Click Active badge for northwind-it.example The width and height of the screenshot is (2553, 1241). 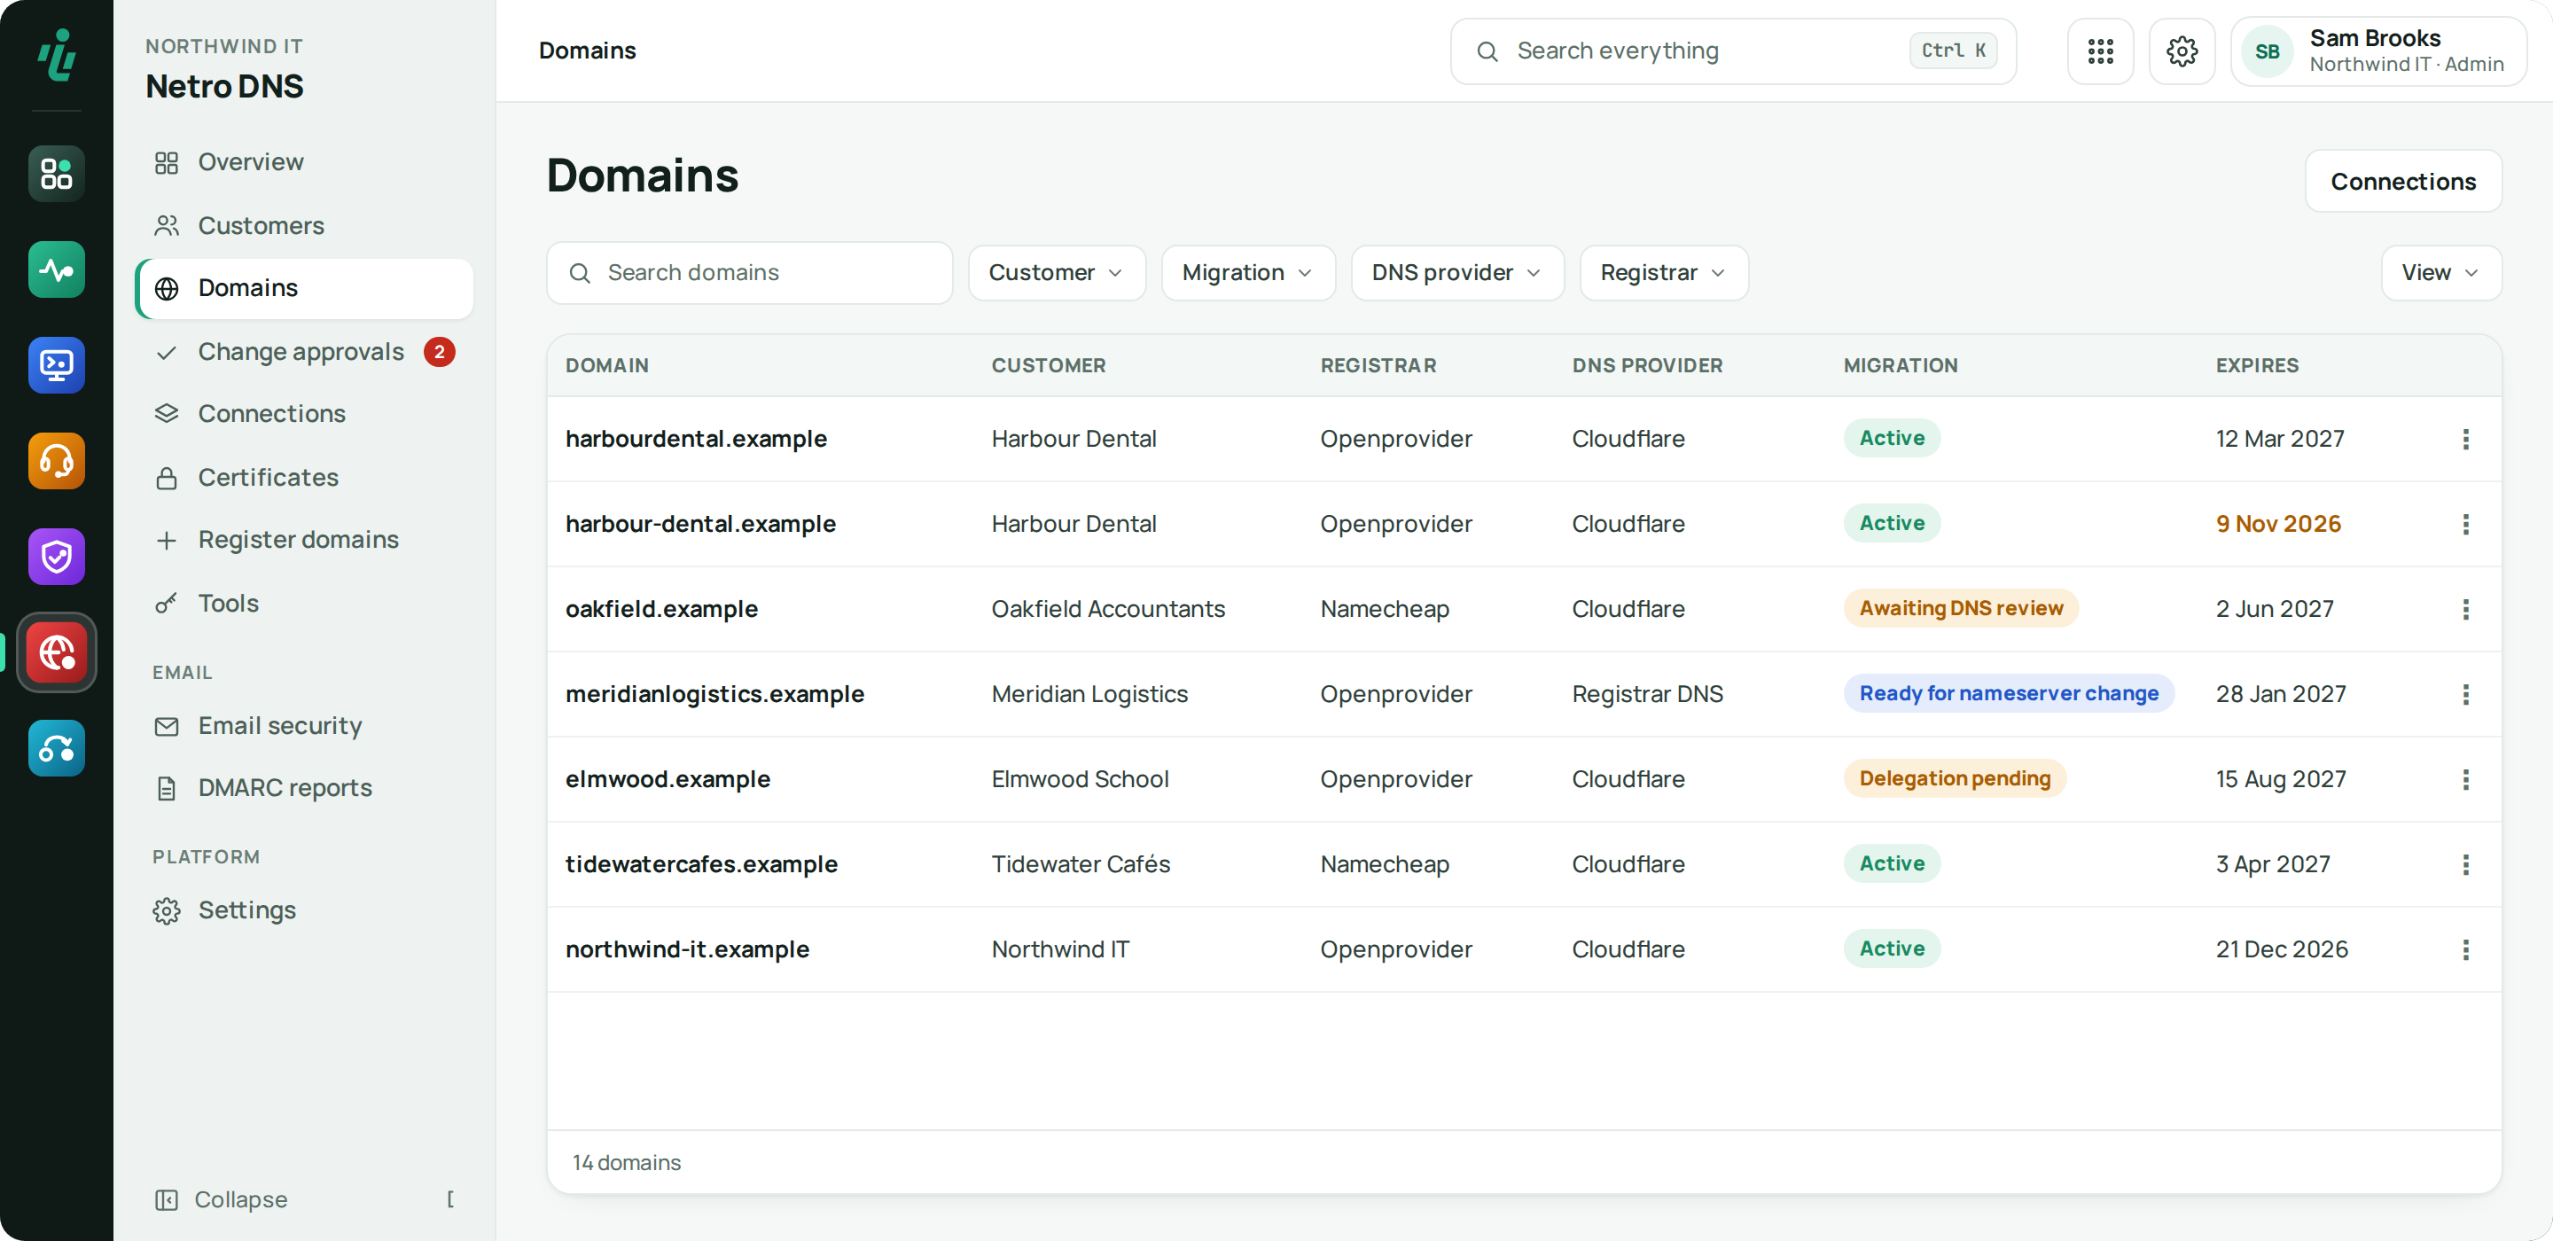[x=1891, y=948]
